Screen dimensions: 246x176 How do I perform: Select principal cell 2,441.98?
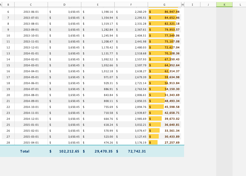tap(131, 42)
